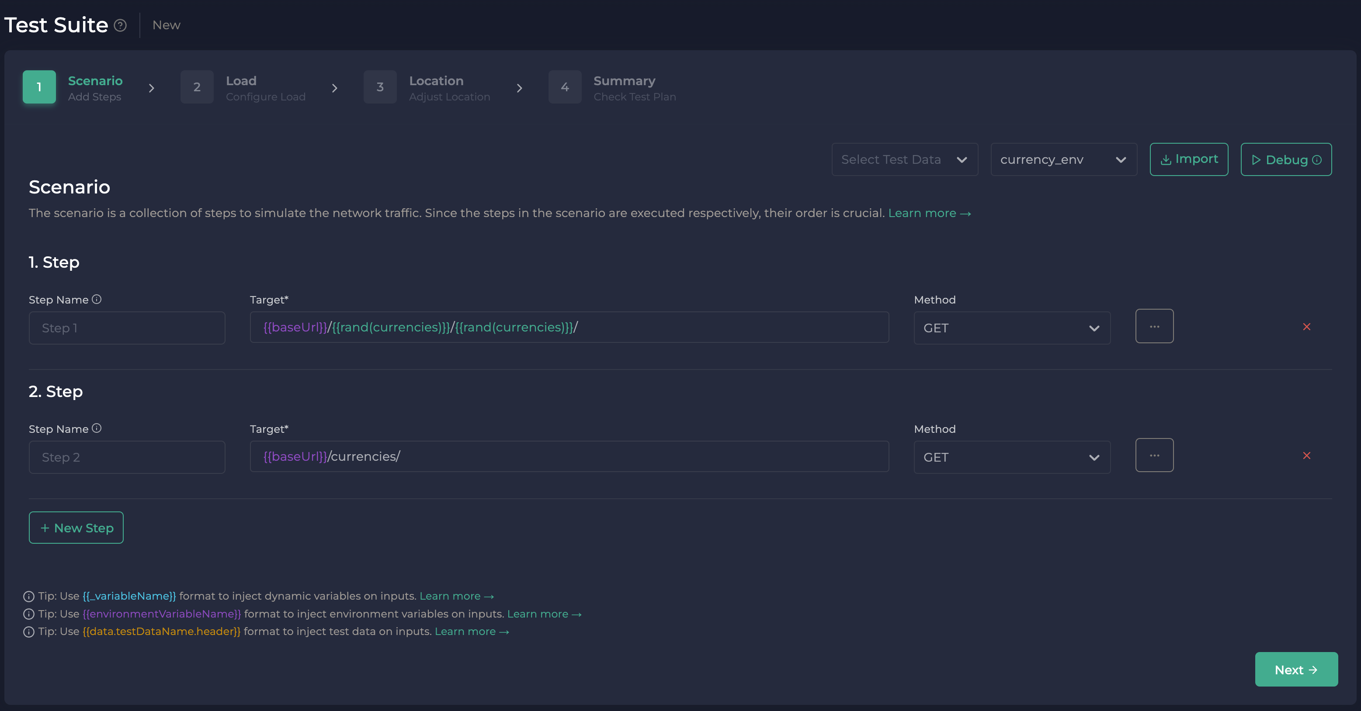Click the Step Name info icon in Step 1

[97, 299]
